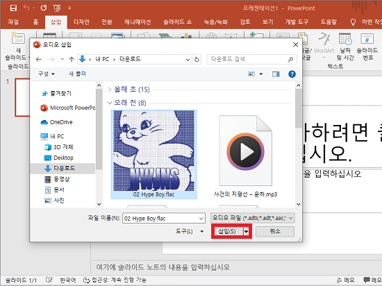The height and width of the screenshot is (286, 382).
Task: Go up one folder level
Action: tap(72, 59)
